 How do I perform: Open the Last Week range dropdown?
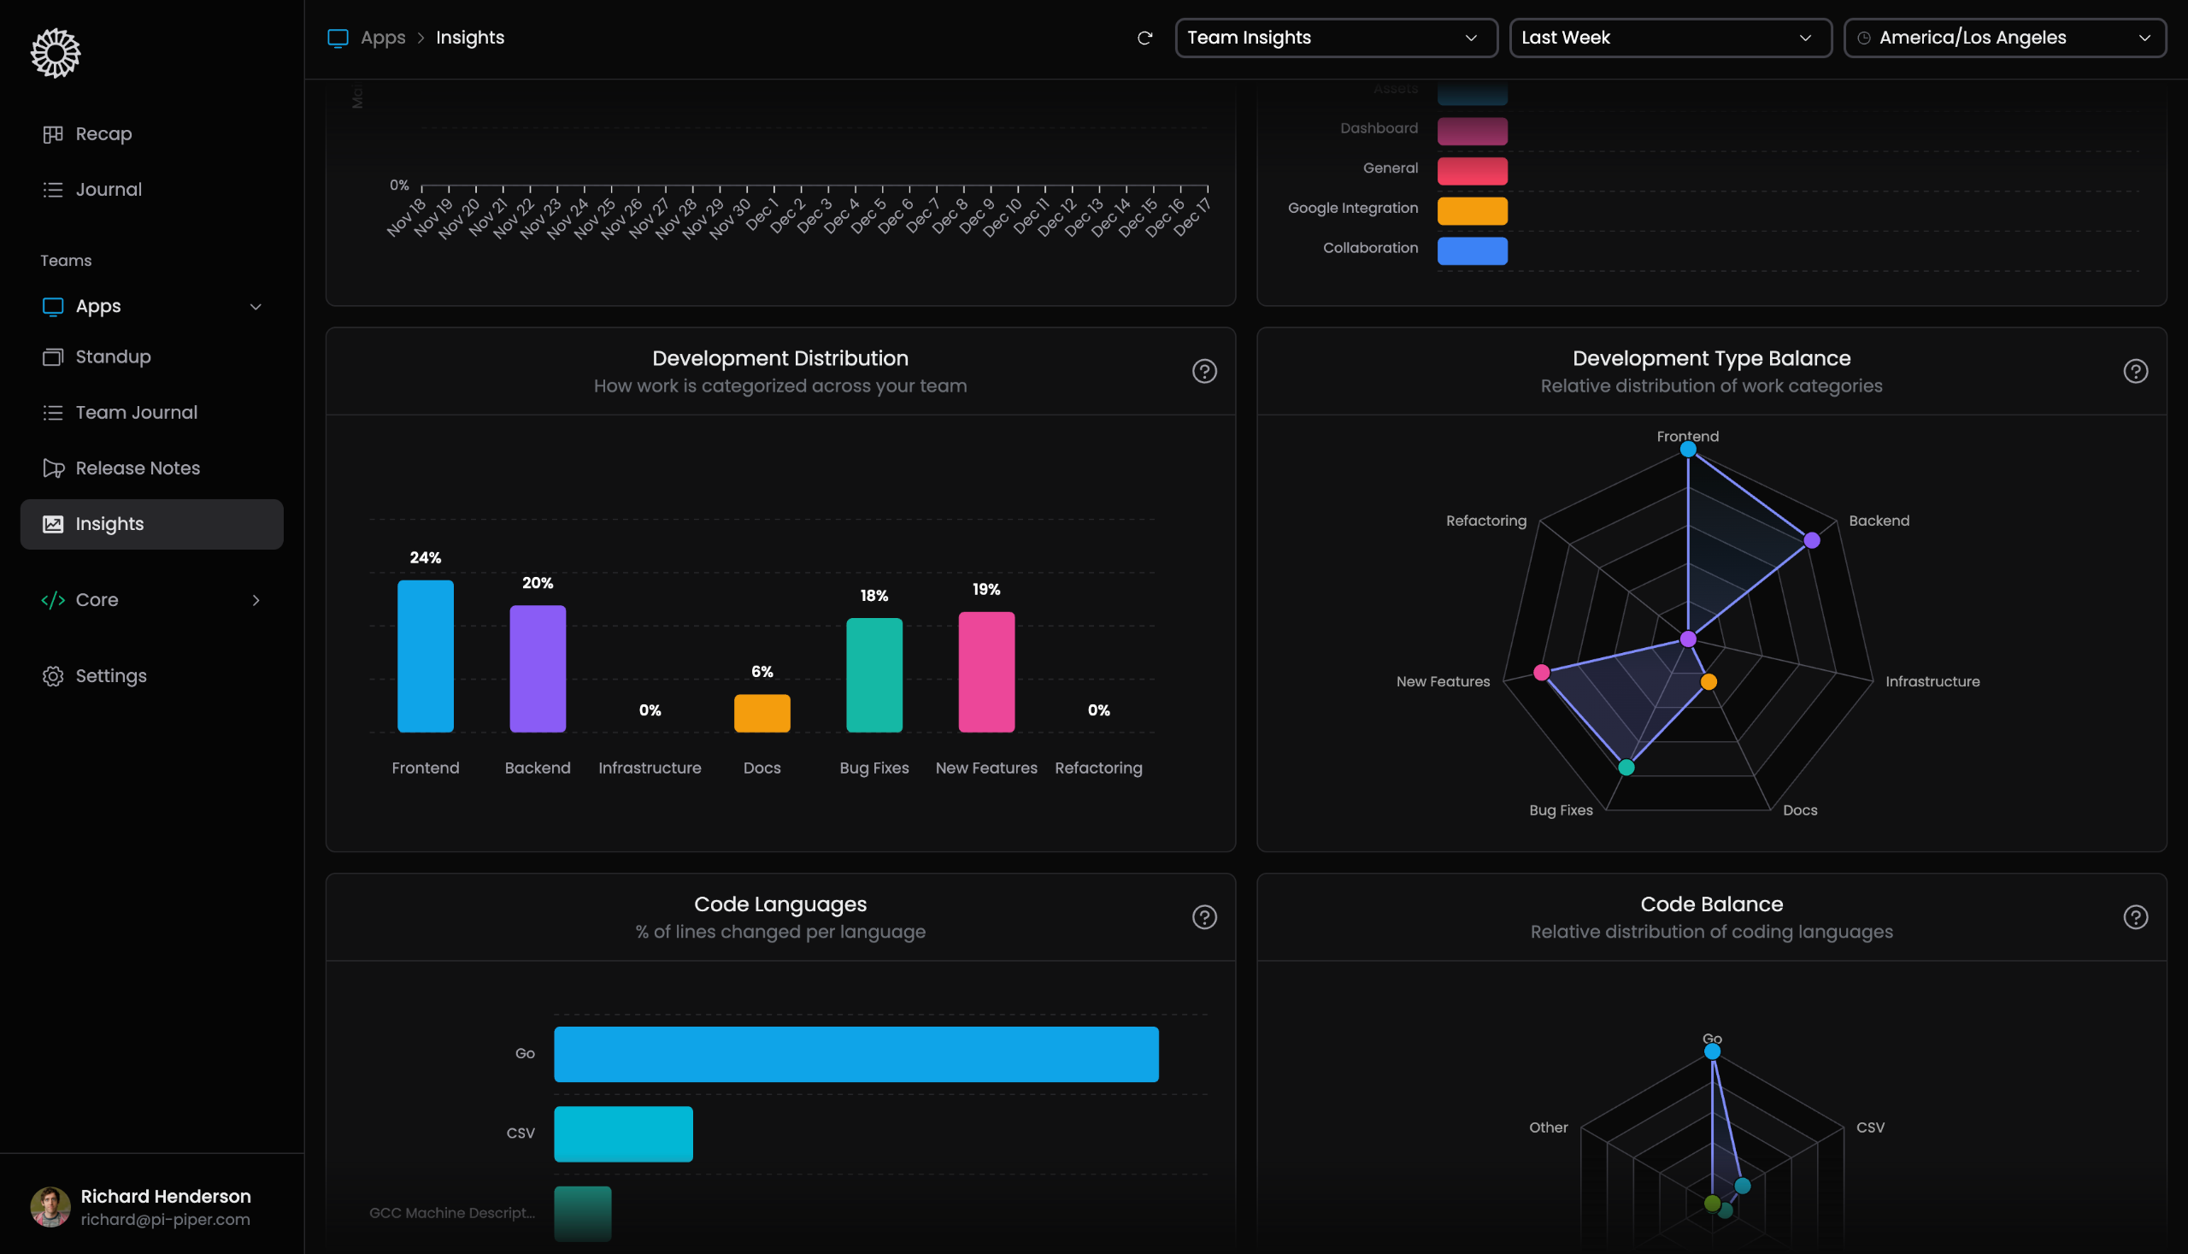1669,38
